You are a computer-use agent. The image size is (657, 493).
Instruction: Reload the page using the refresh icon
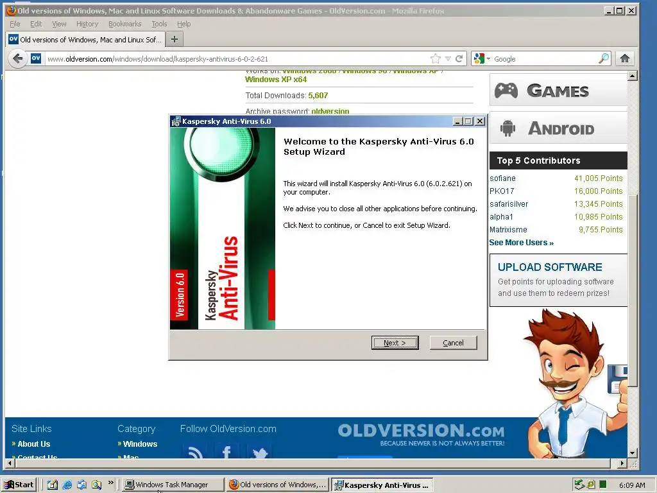pos(459,58)
